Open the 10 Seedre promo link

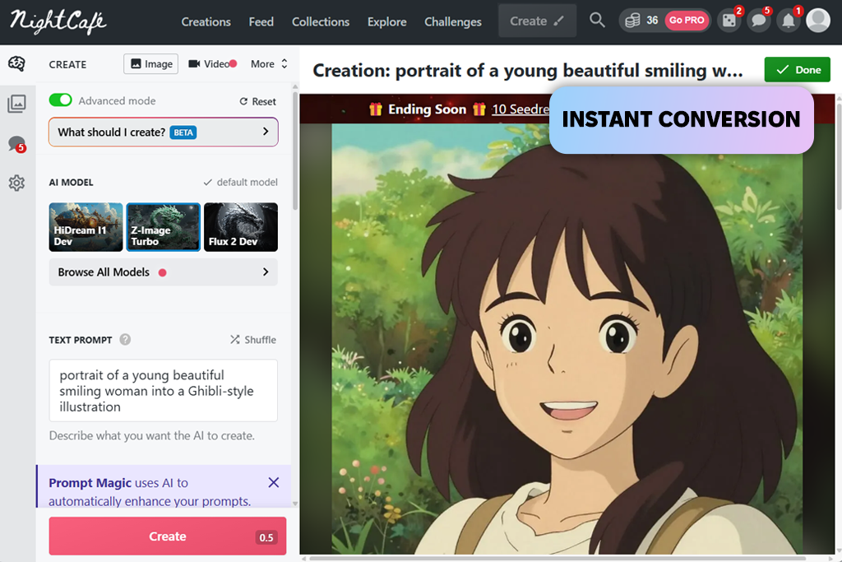coord(520,109)
